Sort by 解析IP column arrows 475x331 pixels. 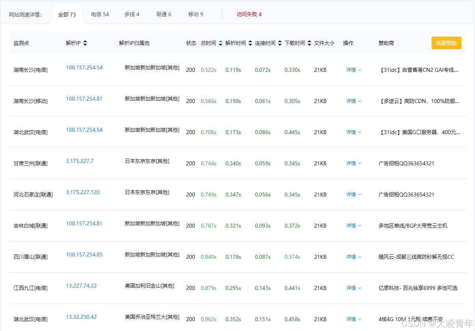click(85, 43)
